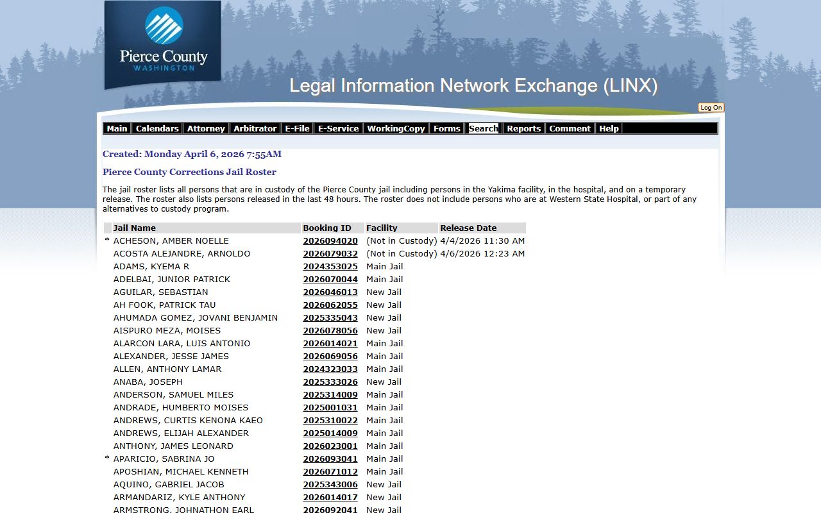The image size is (821, 513).
Task: Select the name AHUMADA GOMEZ, JOVANI BENJAMIN
Action: pyautogui.click(x=196, y=318)
